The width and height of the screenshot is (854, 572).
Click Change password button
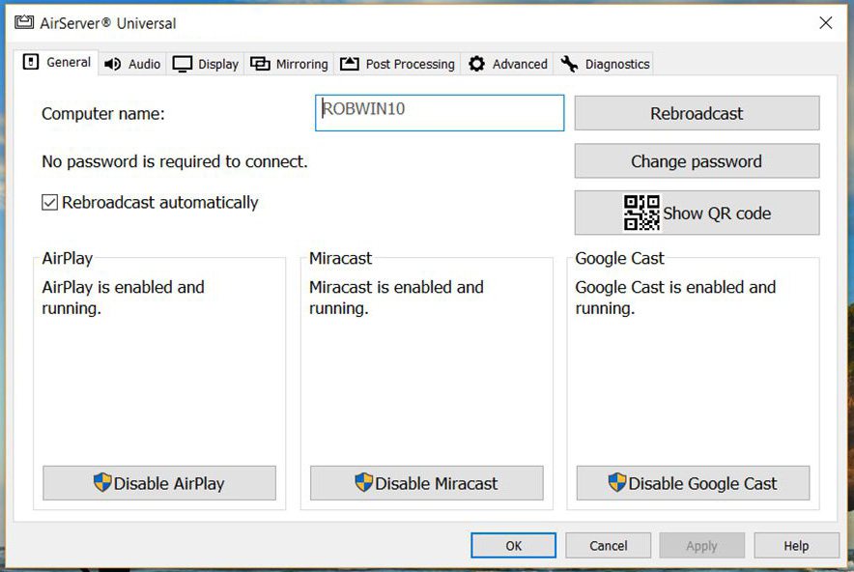pos(697,161)
